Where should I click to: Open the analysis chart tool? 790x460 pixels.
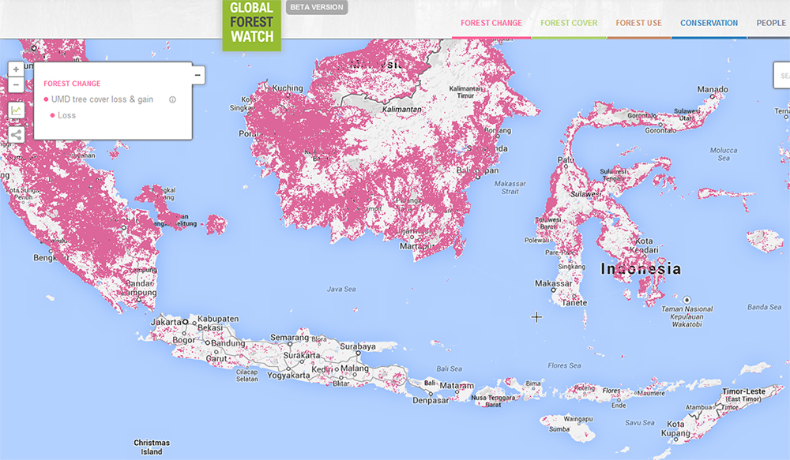point(16,110)
